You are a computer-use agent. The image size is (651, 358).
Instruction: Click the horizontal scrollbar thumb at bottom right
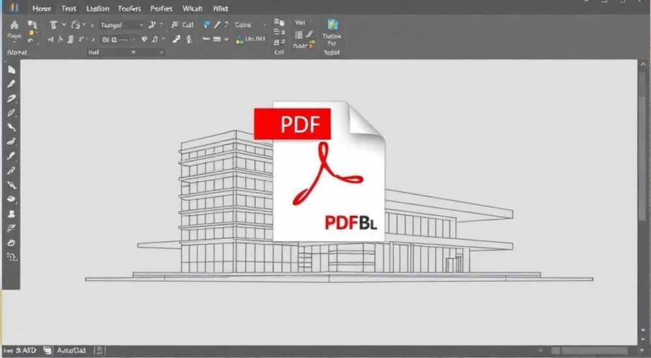point(594,351)
